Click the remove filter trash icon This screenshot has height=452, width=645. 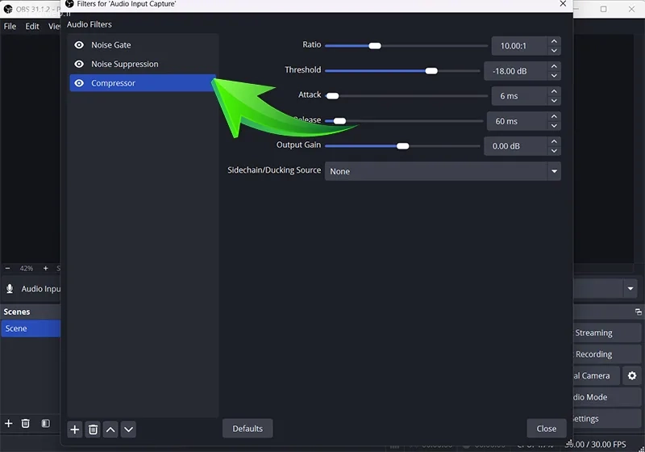coord(93,429)
